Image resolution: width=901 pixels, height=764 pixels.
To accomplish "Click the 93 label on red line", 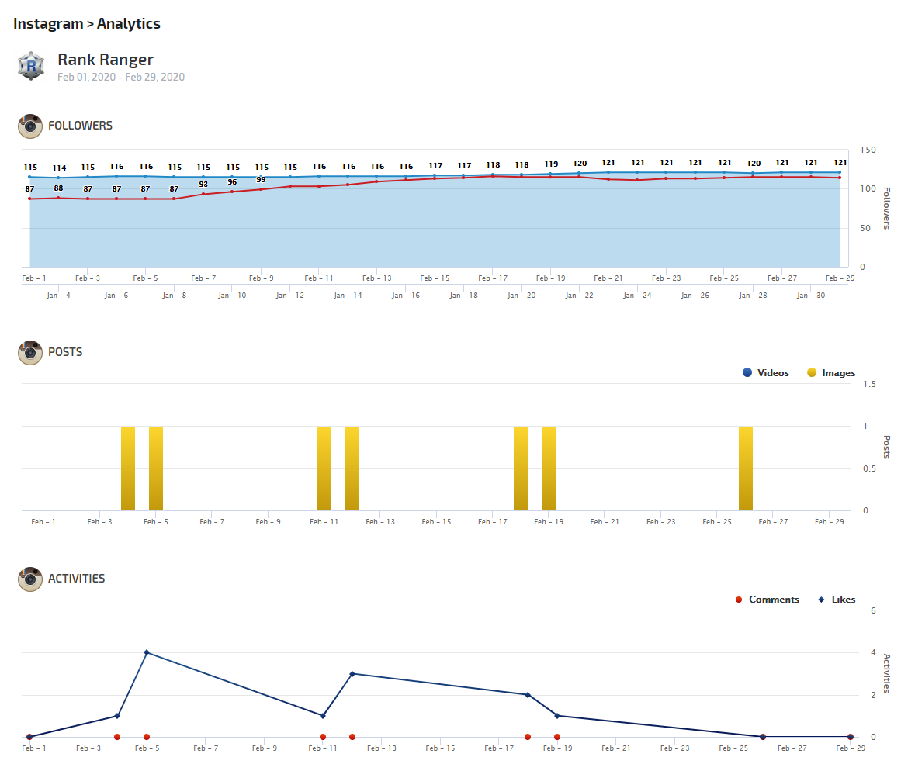I will tap(203, 184).
